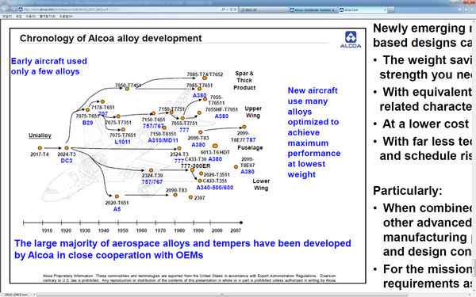Image resolution: width=476 pixels, height=297 pixels.
Task: Click the Alcoa logo on the slide
Action: coord(351,40)
